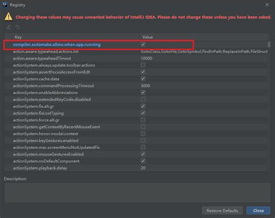Toggle actionSystem.assertFocusAccessFromEdt checkbox
Image resolution: width=275 pixels, height=218 pixels.
coord(143,72)
